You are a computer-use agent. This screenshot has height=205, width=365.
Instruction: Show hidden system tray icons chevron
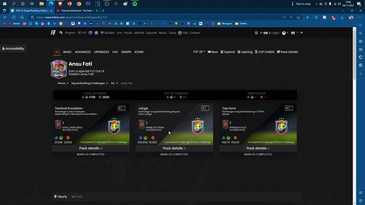pyautogui.click(x=316, y=4)
